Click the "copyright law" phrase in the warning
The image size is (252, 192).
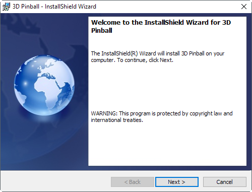tap(206, 114)
